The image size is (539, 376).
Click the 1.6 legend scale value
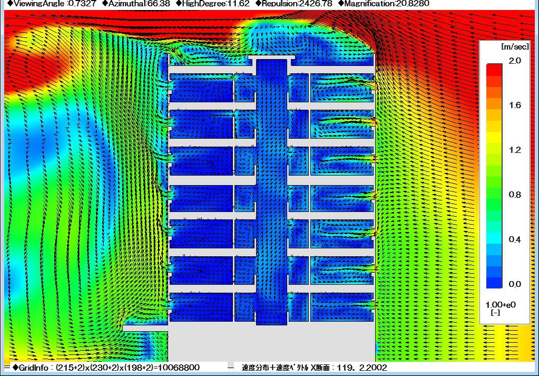(x=515, y=105)
